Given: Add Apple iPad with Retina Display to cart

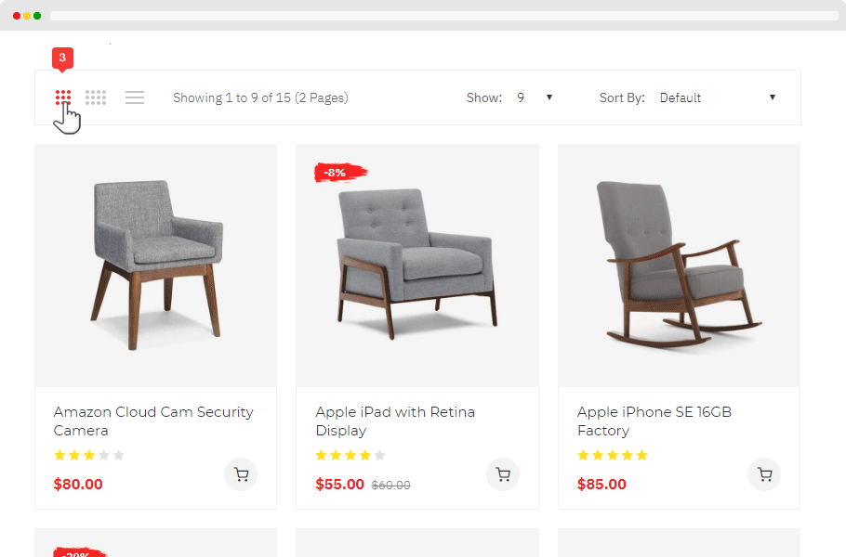Looking at the screenshot, I should pos(503,473).
